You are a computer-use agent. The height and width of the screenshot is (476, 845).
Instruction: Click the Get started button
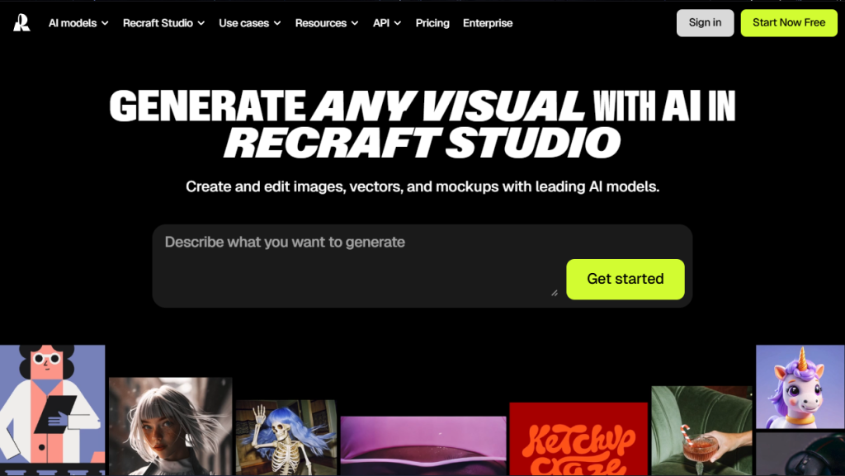pyautogui.click(x=625, y=279)
